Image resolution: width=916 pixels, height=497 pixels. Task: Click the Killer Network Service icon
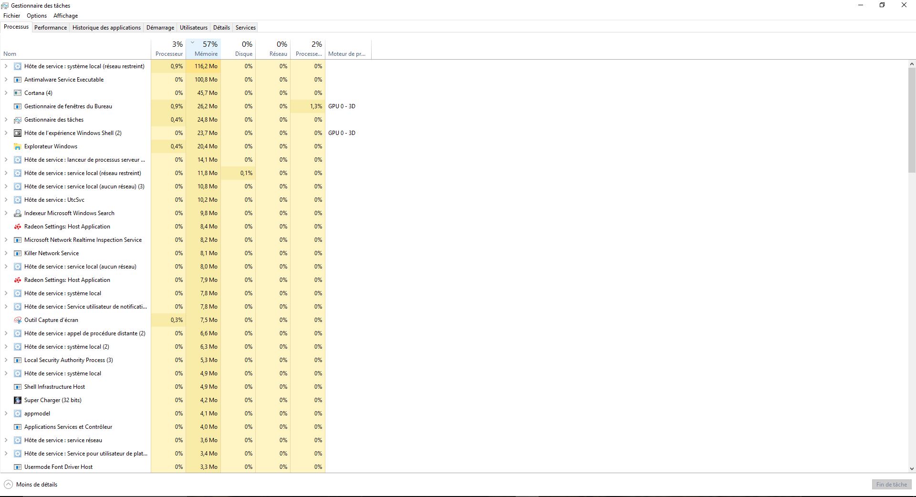(x=18, y=253)
